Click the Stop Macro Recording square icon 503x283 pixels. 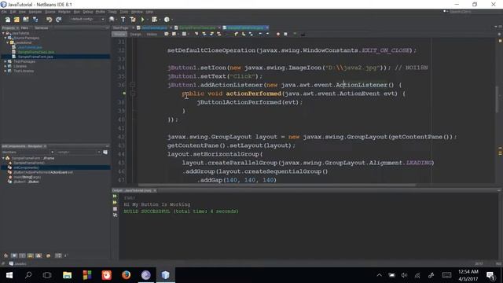[x=285, y=34]
